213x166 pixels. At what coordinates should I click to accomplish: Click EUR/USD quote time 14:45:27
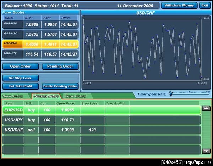tap(69, 25)
